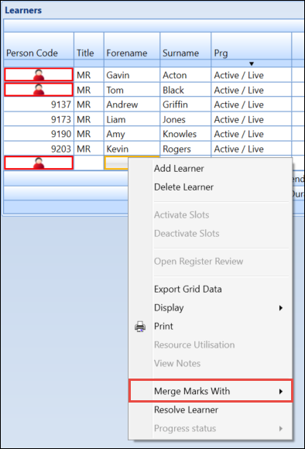Select Export Grid Data menu entry

[x=188, y=290]
